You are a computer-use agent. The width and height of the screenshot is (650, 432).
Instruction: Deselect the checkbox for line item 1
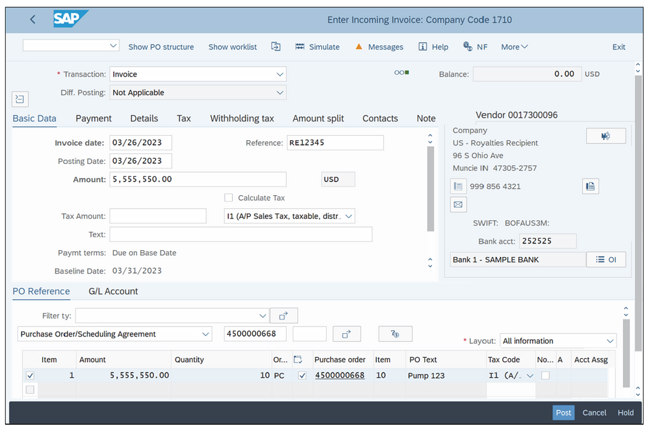point(30,375)
